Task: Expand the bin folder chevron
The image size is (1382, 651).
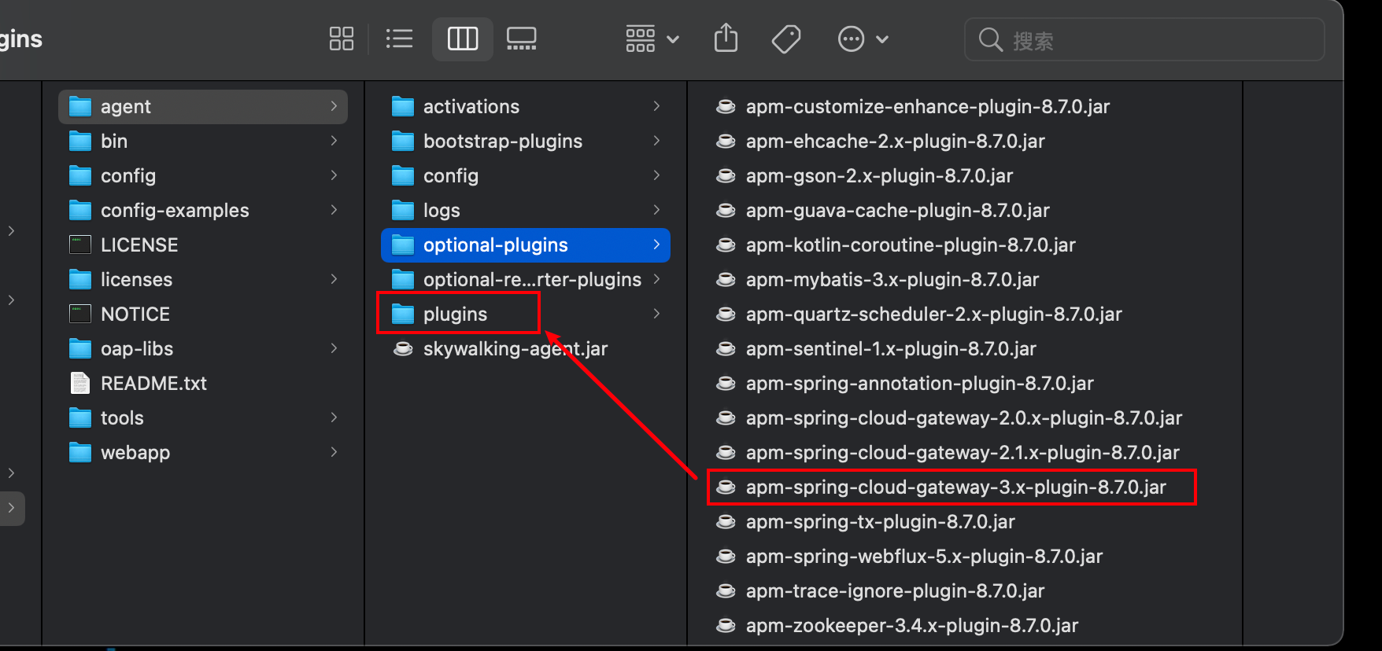Action: point(334,141)
